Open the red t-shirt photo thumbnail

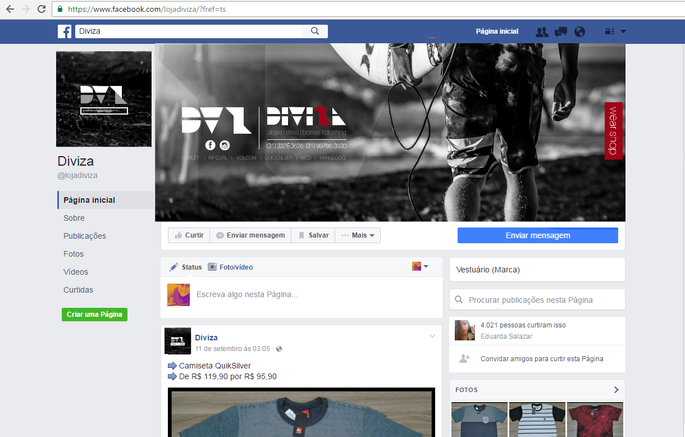pyautogui.click(x=595, y=420)
